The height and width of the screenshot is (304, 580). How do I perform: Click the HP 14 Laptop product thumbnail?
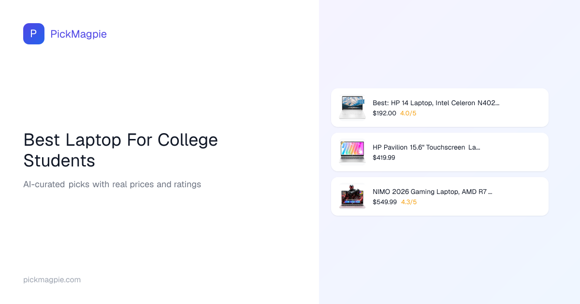point(352,108)
